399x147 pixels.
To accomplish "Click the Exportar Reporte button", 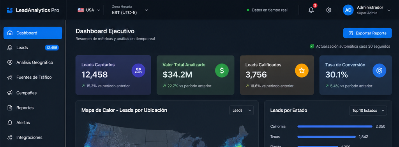I will tap(367, 33).
